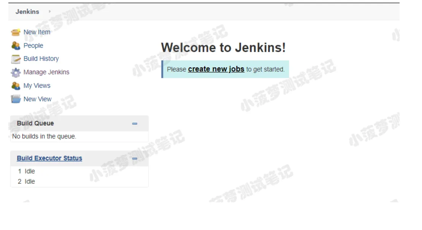Open the Build History link
This screenshot has height=230, width=422.
click(x=41, y=59)
